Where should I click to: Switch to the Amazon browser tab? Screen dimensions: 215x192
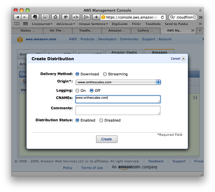pos(116,31)
